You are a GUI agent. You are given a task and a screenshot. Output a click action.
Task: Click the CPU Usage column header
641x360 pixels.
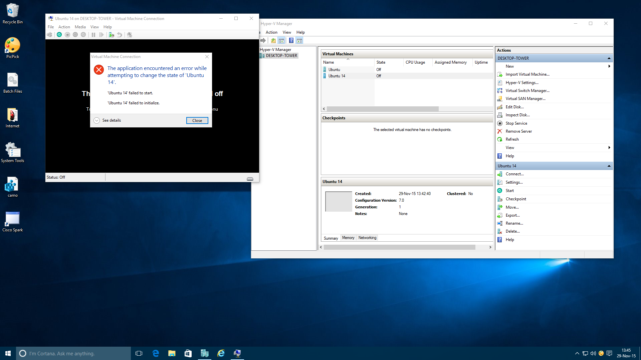click(418, 62)
